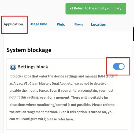Click the Settings block description paragraph

point(62,98)
